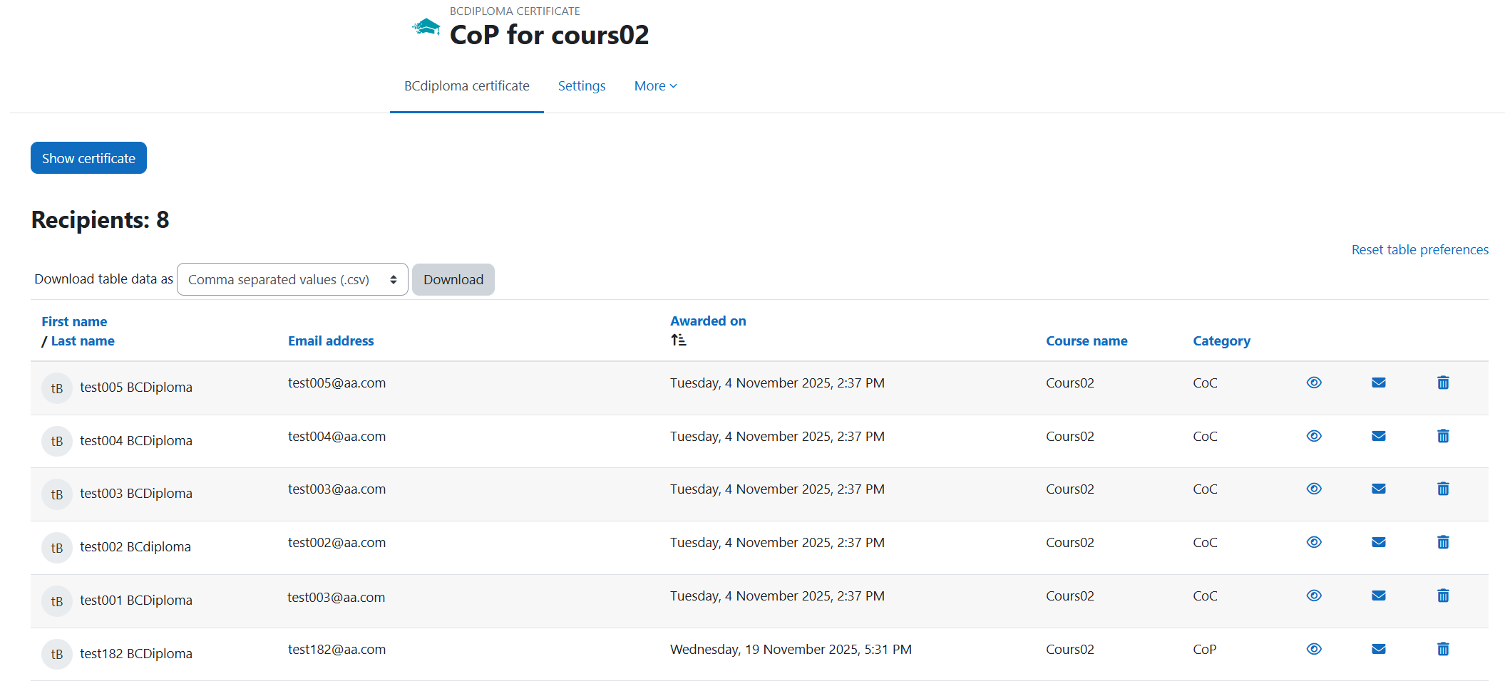Email certificate to test004 recipient

pyautogui.click(x=1379, y=436)
